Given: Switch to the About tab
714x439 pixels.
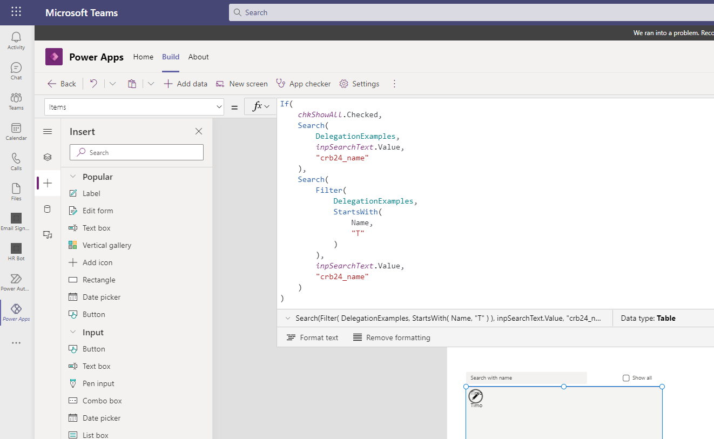Looking at the screenshot, I should tap(198, 57).
